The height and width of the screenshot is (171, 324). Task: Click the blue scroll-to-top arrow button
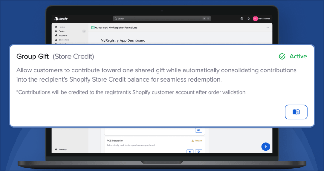pos(266,147)
